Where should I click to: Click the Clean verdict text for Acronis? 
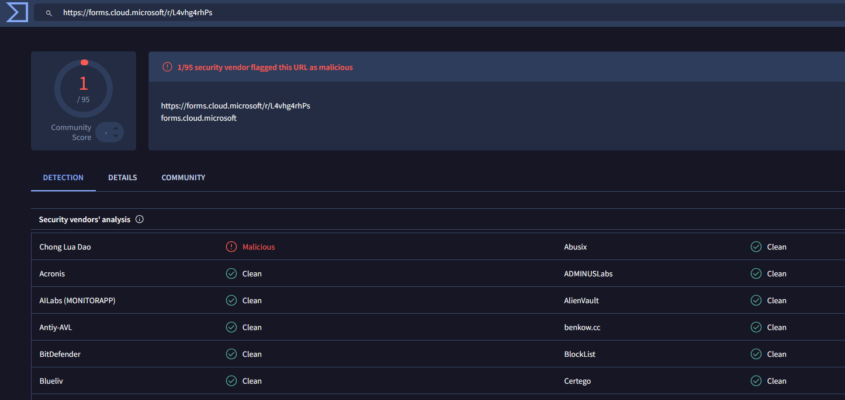point(252,273)
